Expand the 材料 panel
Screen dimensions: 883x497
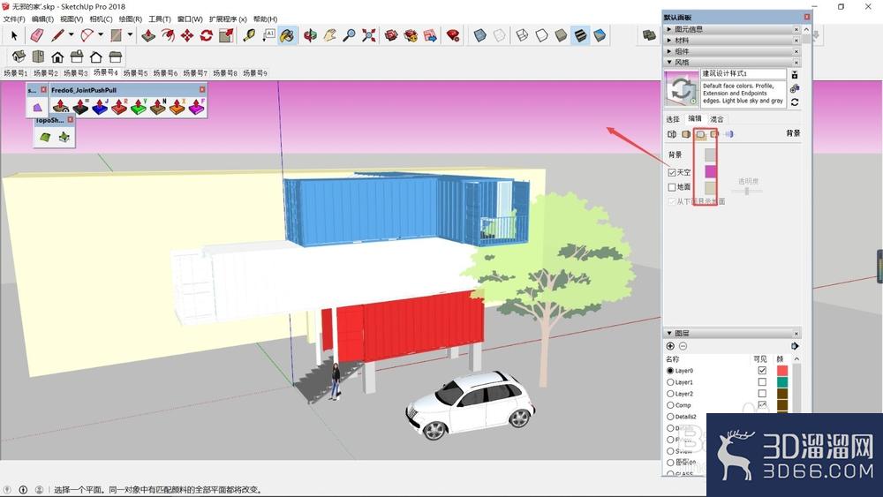[733, 40]
